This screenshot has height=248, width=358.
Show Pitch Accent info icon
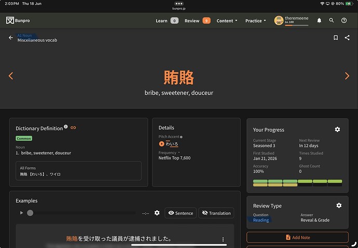(x=181, y=137)
